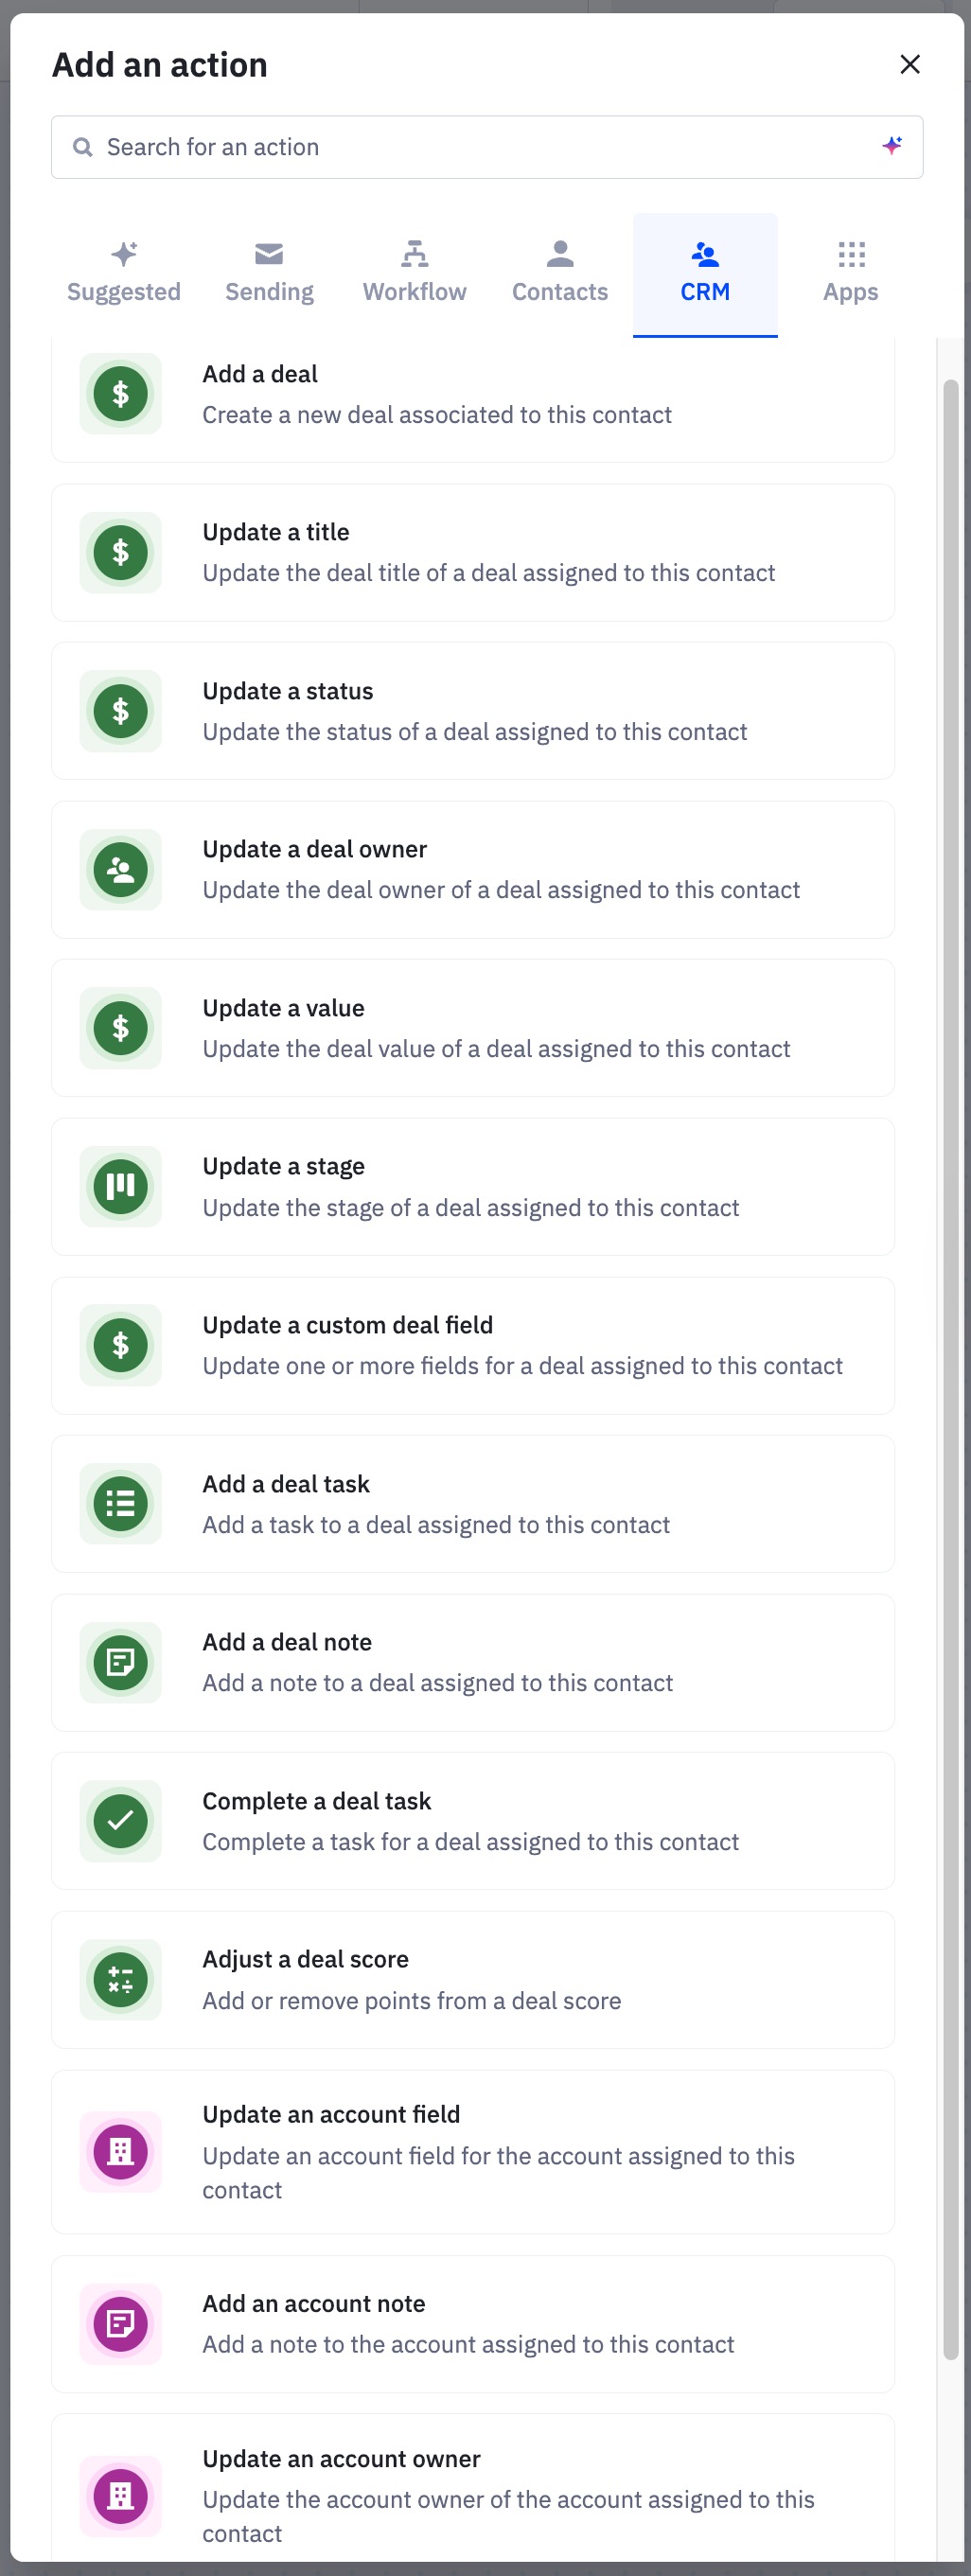Screen dimensions: 971x2576
Task: Click the purple note icon beside Add an account note
Action: point(119,2324)
